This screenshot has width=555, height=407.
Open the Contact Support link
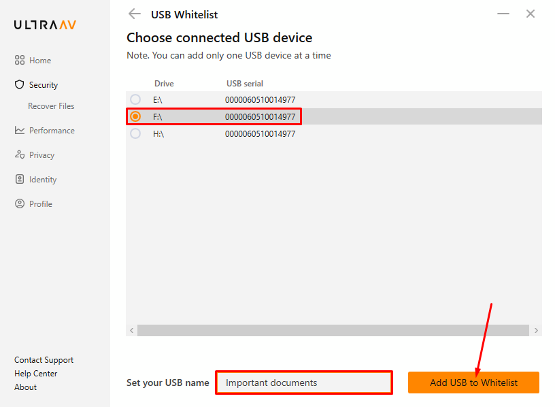coord(44,360)
